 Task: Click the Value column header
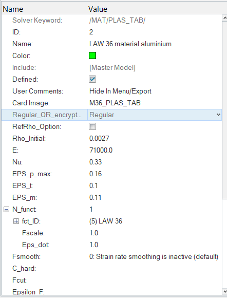pyautogui.click(x=98, y=9)
